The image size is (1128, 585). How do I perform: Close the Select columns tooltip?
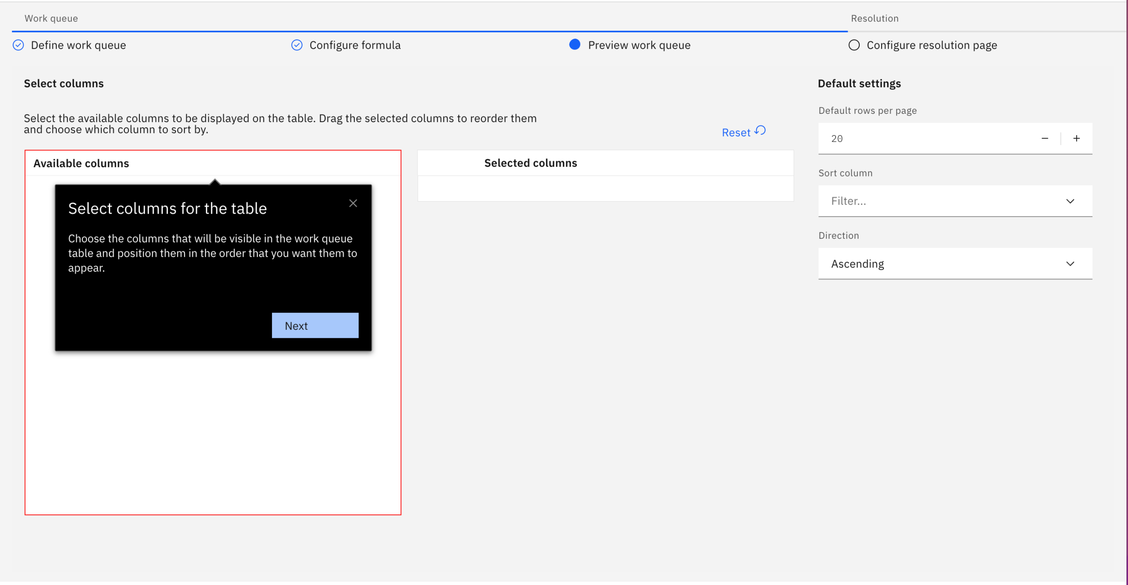click(x=353, y=204)
